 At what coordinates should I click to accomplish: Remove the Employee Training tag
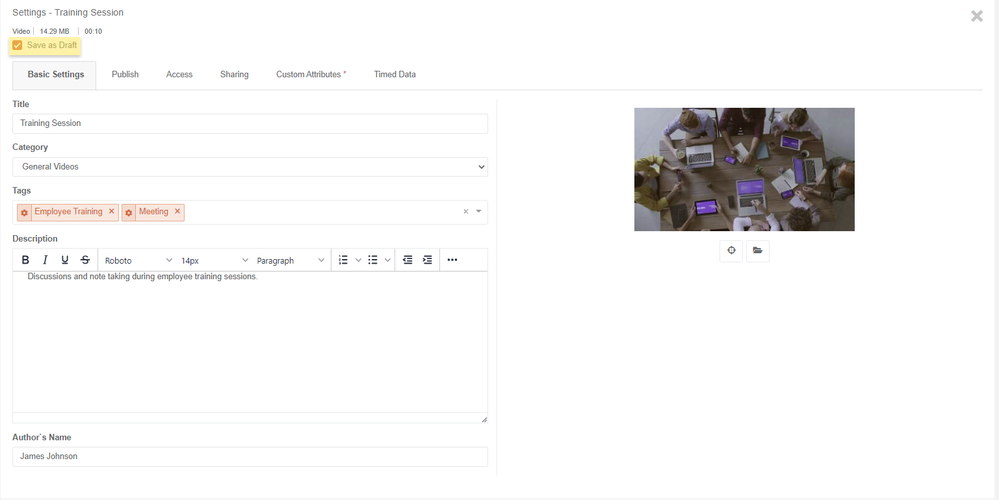(112, 212)
